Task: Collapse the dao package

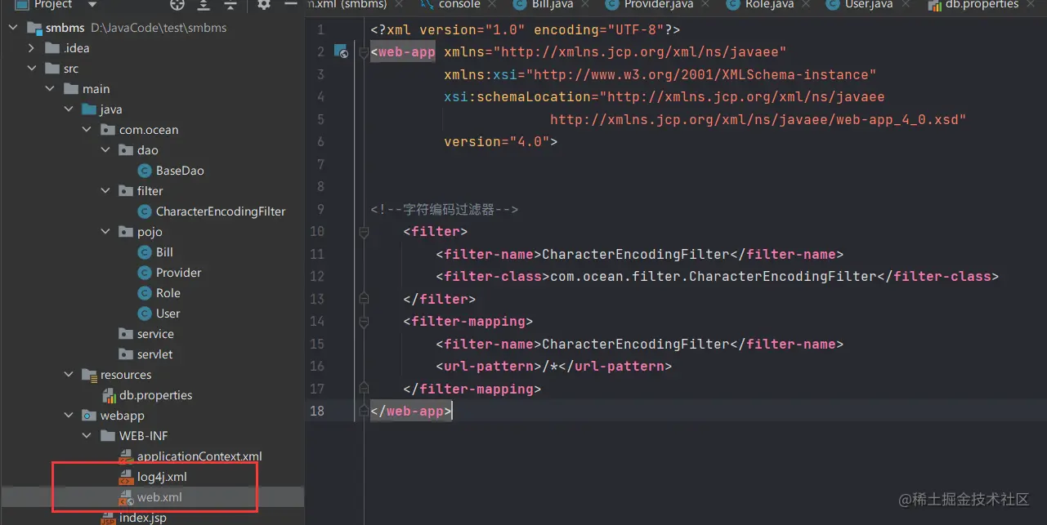Action: 105,150
